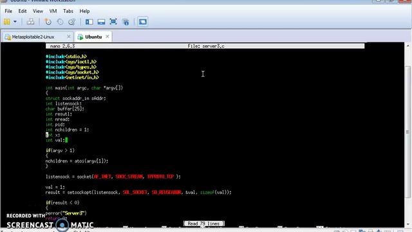This screenshot has height=232, width=412.
Task: Open the Edit menu
Action: coord(23,11)
